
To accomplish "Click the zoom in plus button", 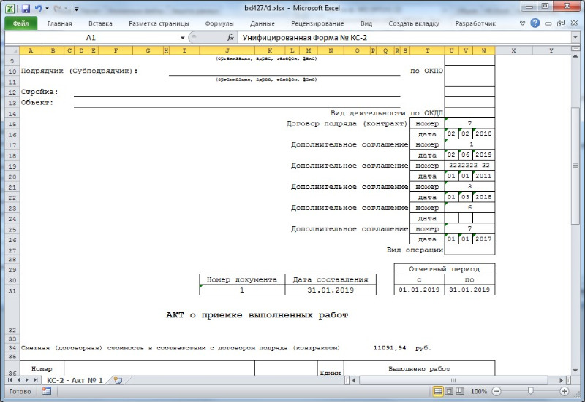I will (x=564, y=391).
